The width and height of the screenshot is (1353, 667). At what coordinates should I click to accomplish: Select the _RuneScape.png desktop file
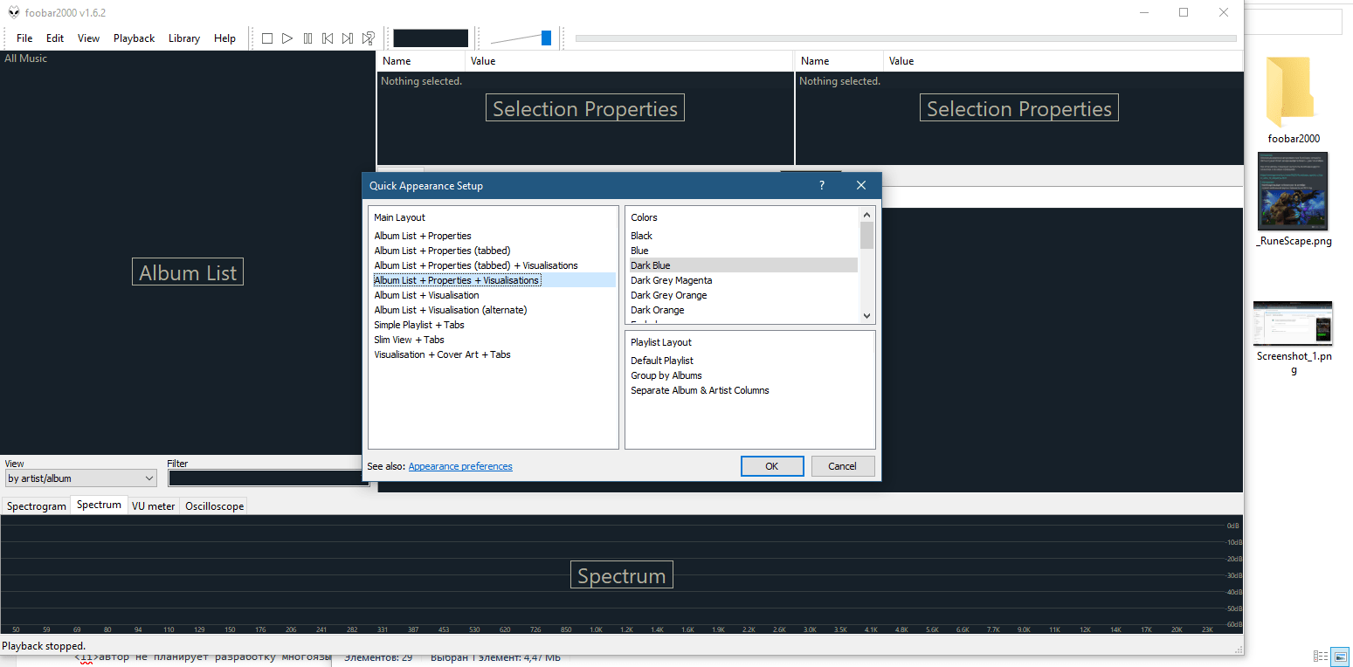pyautogui.click(x=1294, y=200)
